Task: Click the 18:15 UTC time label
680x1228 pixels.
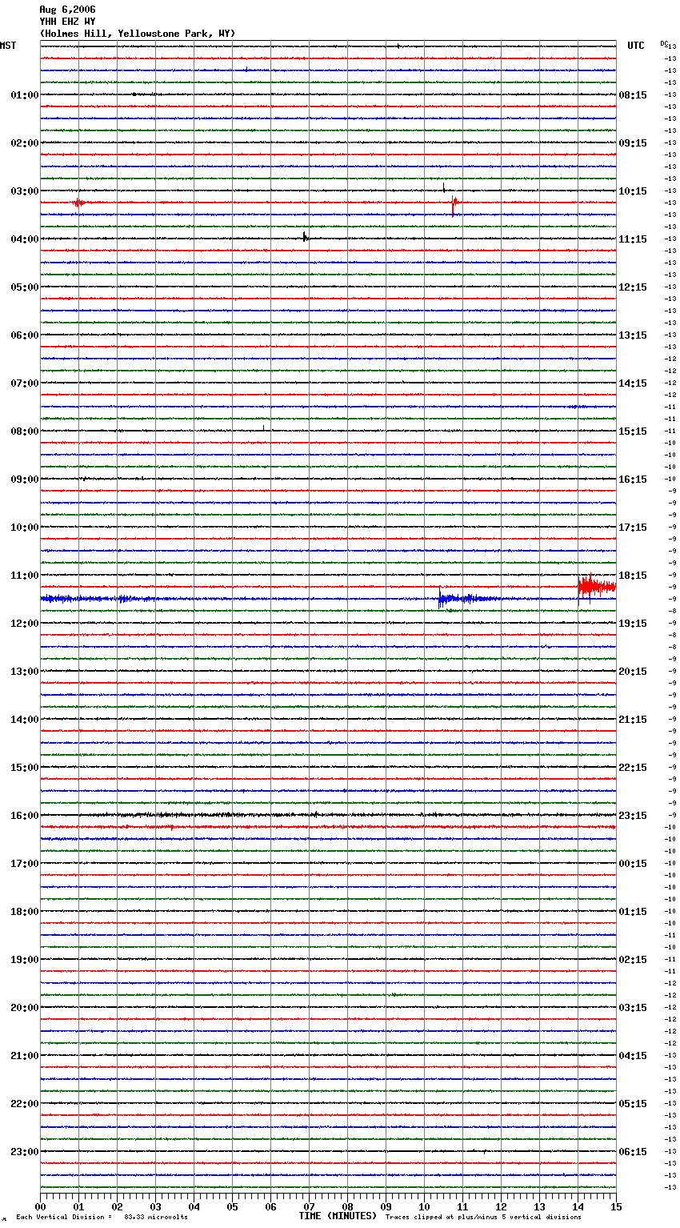Action: pyautogui.click(x=633, y=576)
